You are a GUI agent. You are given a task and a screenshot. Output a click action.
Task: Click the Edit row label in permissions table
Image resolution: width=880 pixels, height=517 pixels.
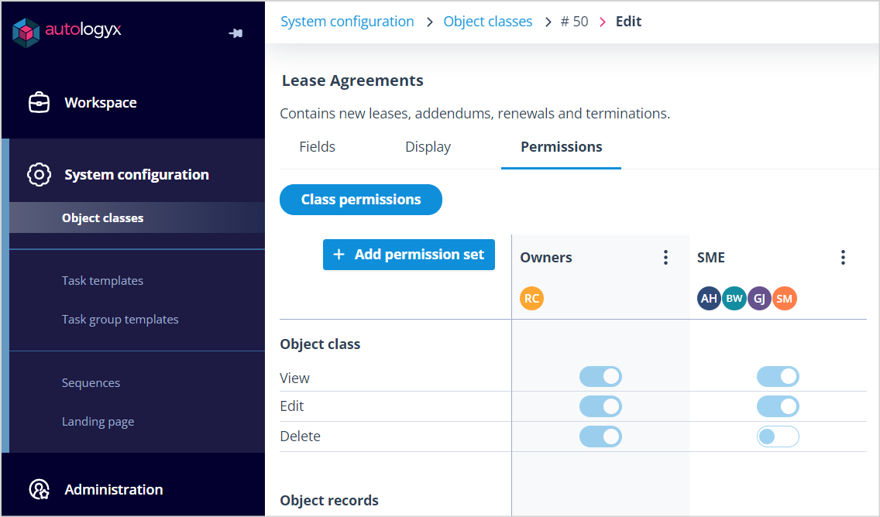(x=292, y=406)
